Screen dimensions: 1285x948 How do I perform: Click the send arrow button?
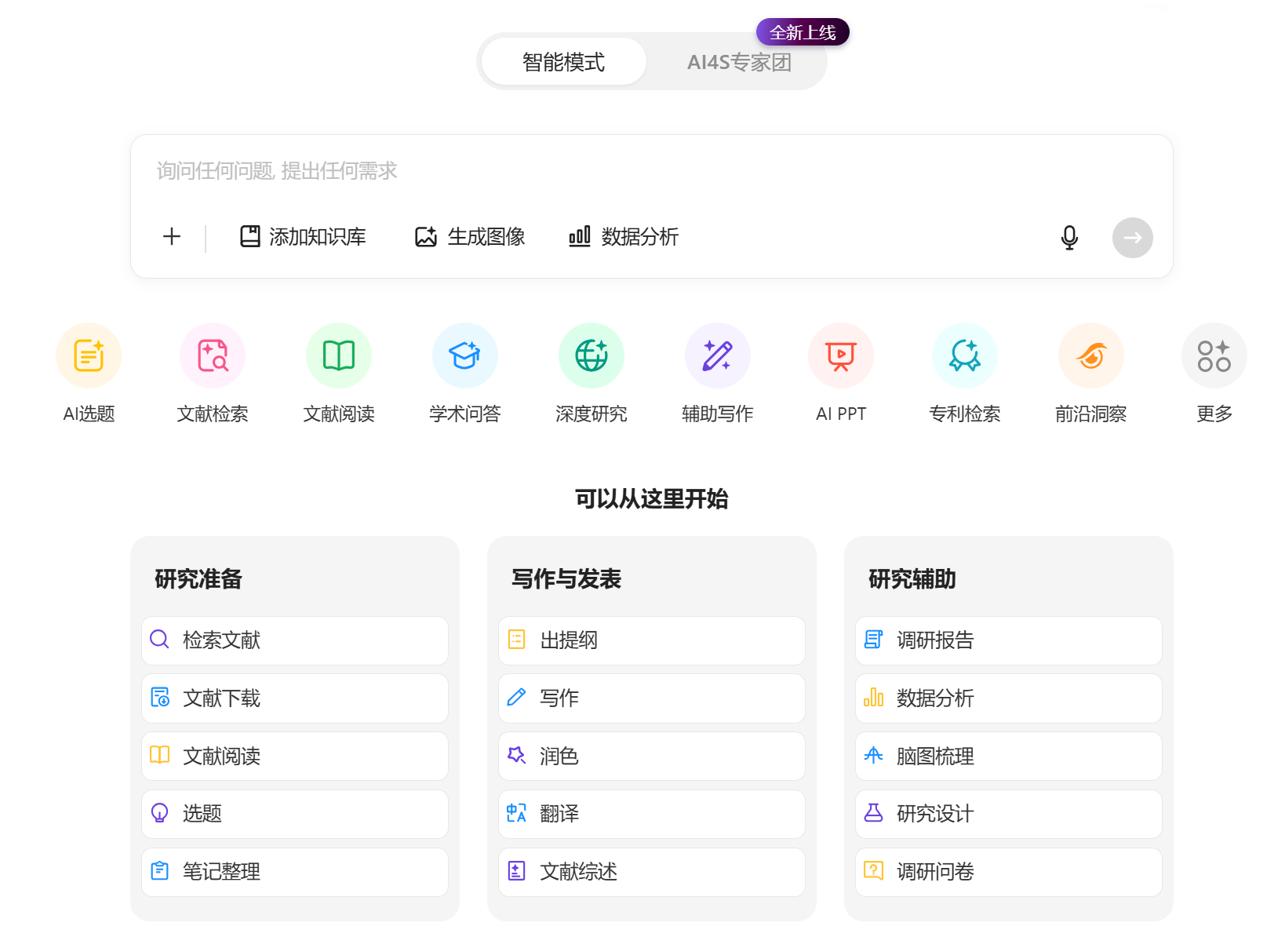(x=1133, y=237)
